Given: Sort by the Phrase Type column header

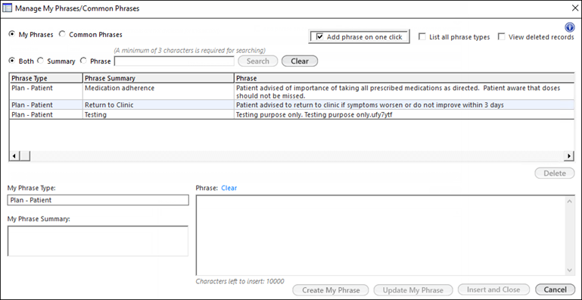Looking at the screenshot, I should pos(45,79).
